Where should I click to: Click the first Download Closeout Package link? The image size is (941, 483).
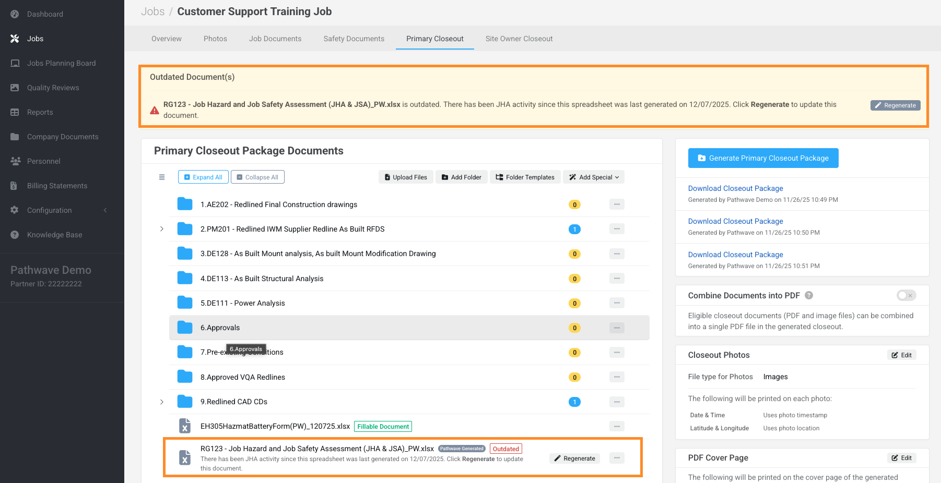click(735, 188)
